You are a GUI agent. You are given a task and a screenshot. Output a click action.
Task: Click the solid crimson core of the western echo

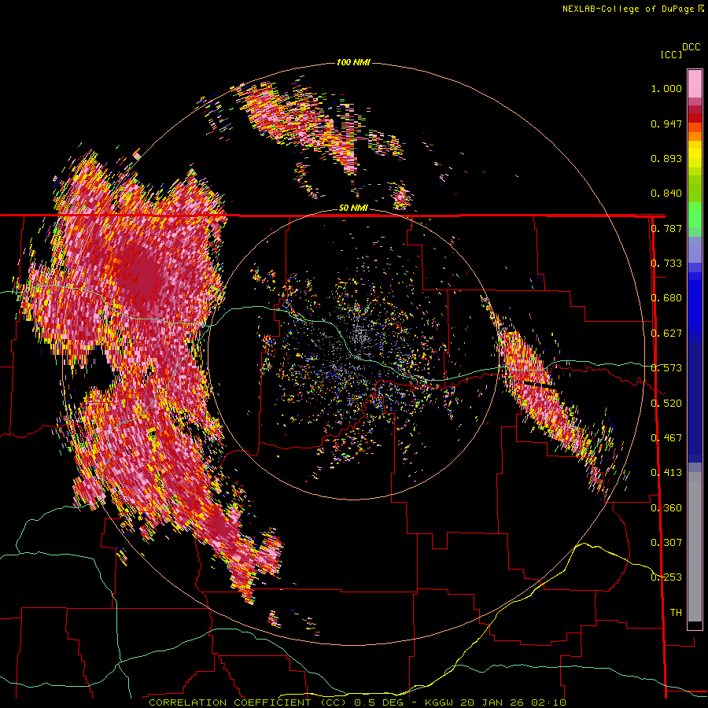(144, 276)
